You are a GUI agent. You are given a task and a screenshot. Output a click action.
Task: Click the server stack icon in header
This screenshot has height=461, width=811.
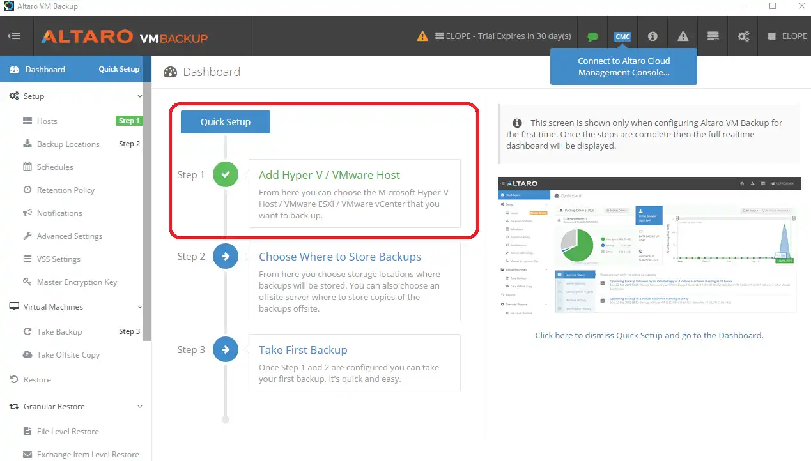[713, 36]
